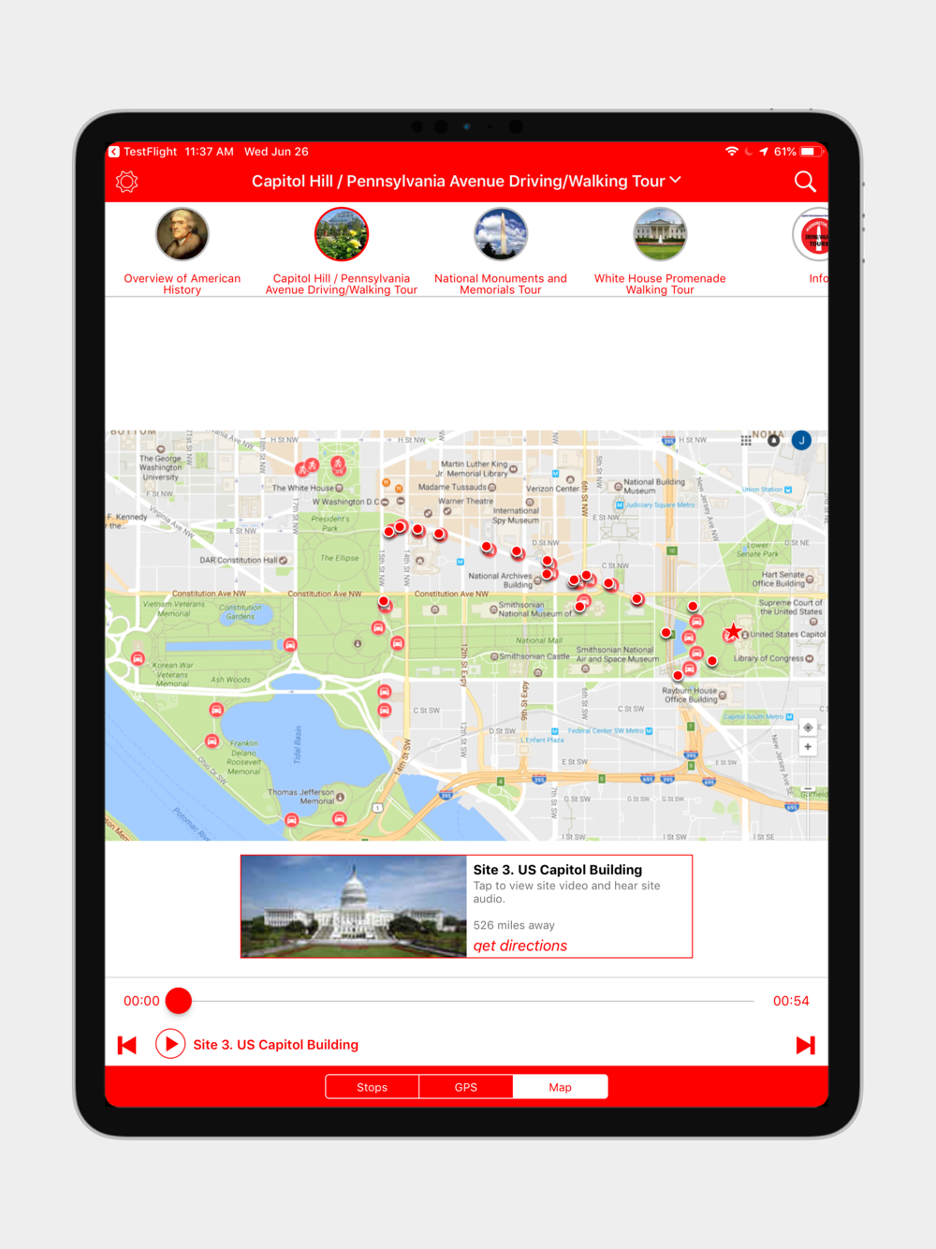The image size is (936, 1249).
Task: Tap Thomas Jefferson Memorial map pin
Action: point(340,797)
